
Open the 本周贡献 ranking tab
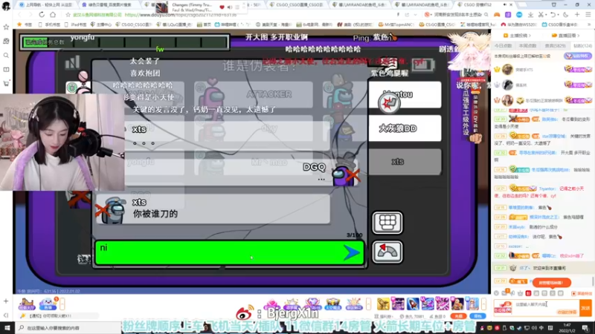pos(527,46)
